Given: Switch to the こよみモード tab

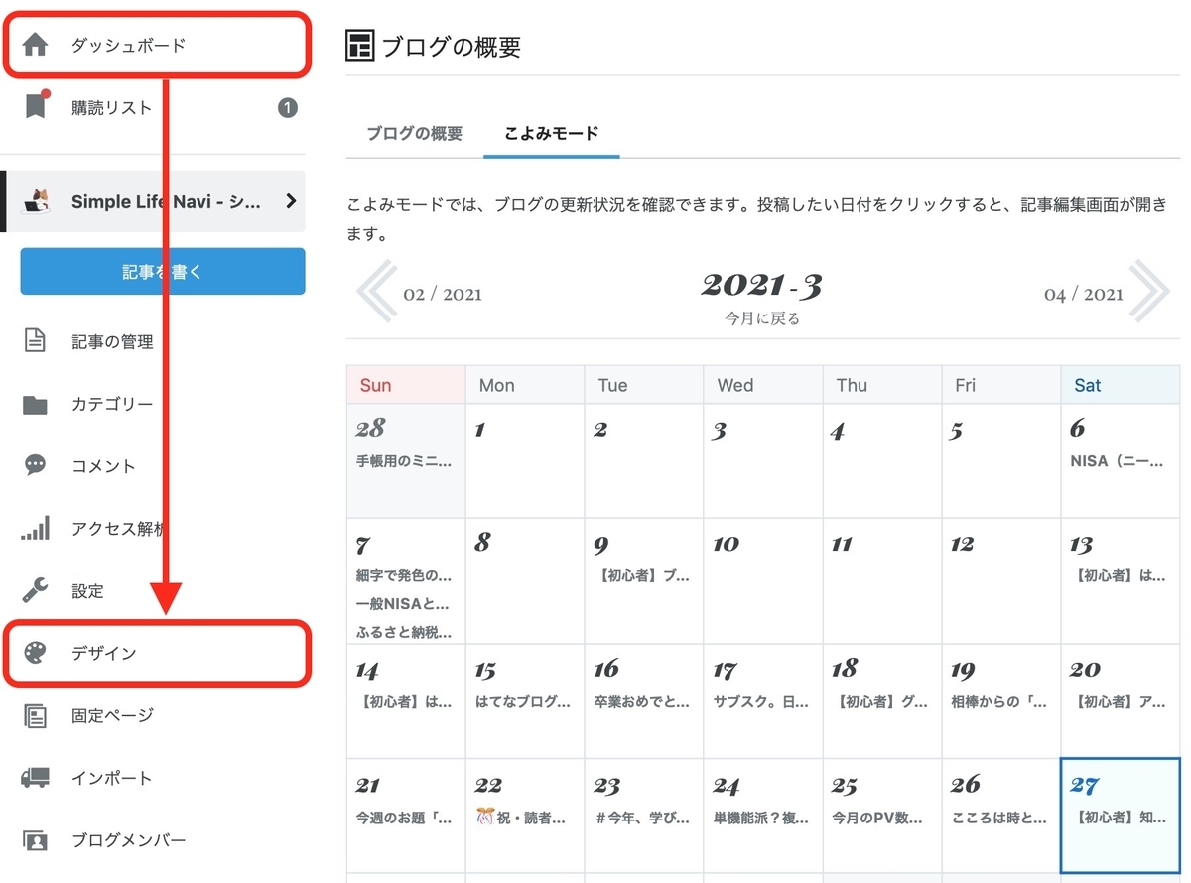Looking at the screenshot, I should [x=552, y=133].
